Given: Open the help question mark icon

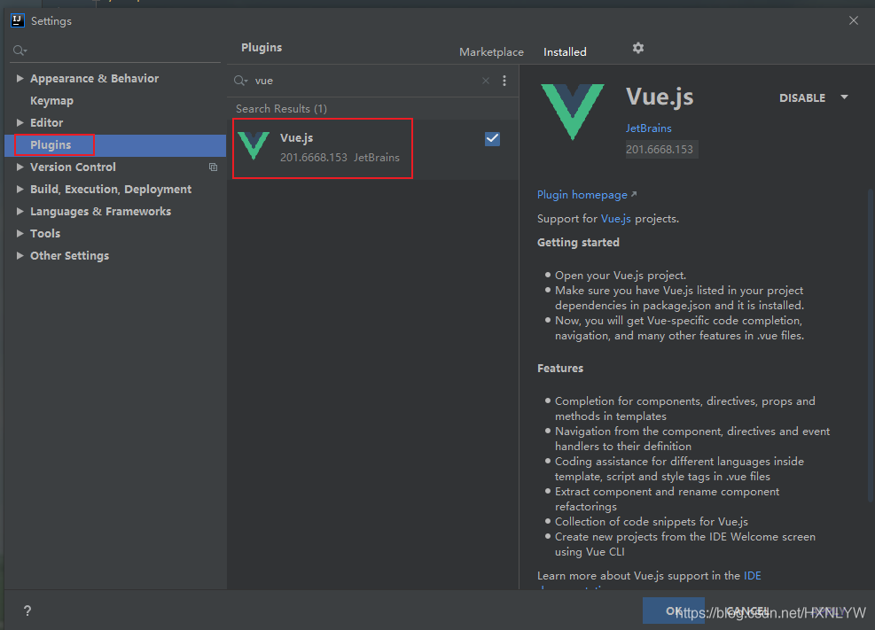Looking at the screenshot, I should click(x=27, y=611).
